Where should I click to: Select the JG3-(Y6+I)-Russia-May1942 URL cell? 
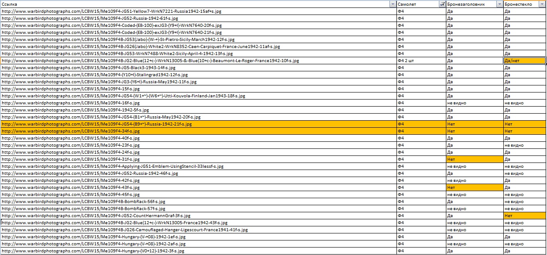(198, 81)
